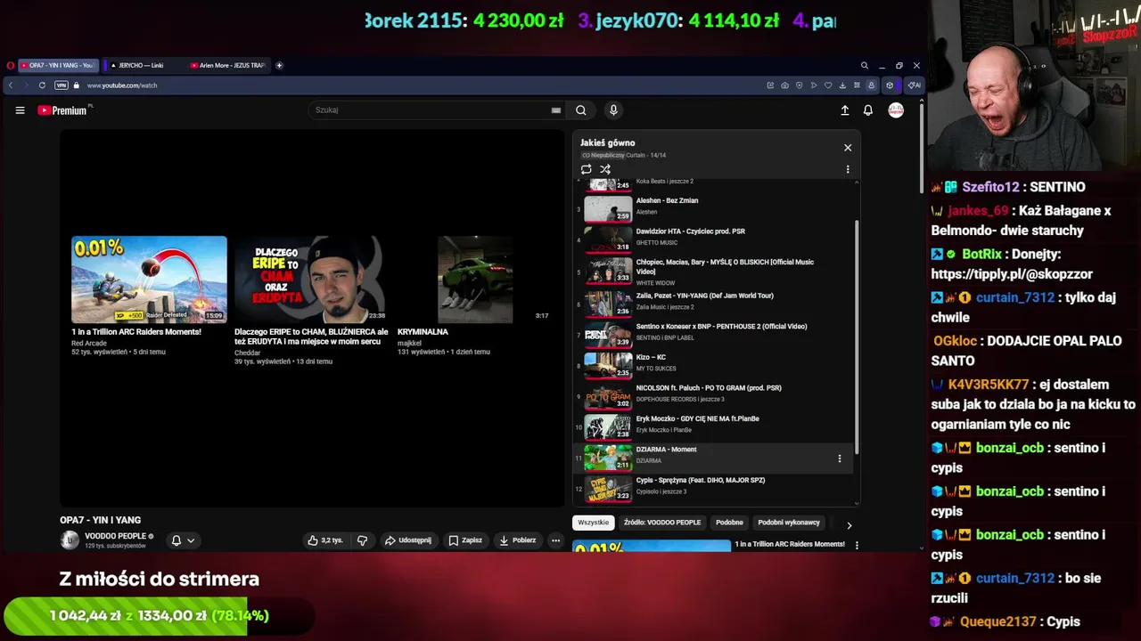This screenshot has width=1141, height=641.
Task: Add page to bookmarks heart icon
Action: [828, 85]
